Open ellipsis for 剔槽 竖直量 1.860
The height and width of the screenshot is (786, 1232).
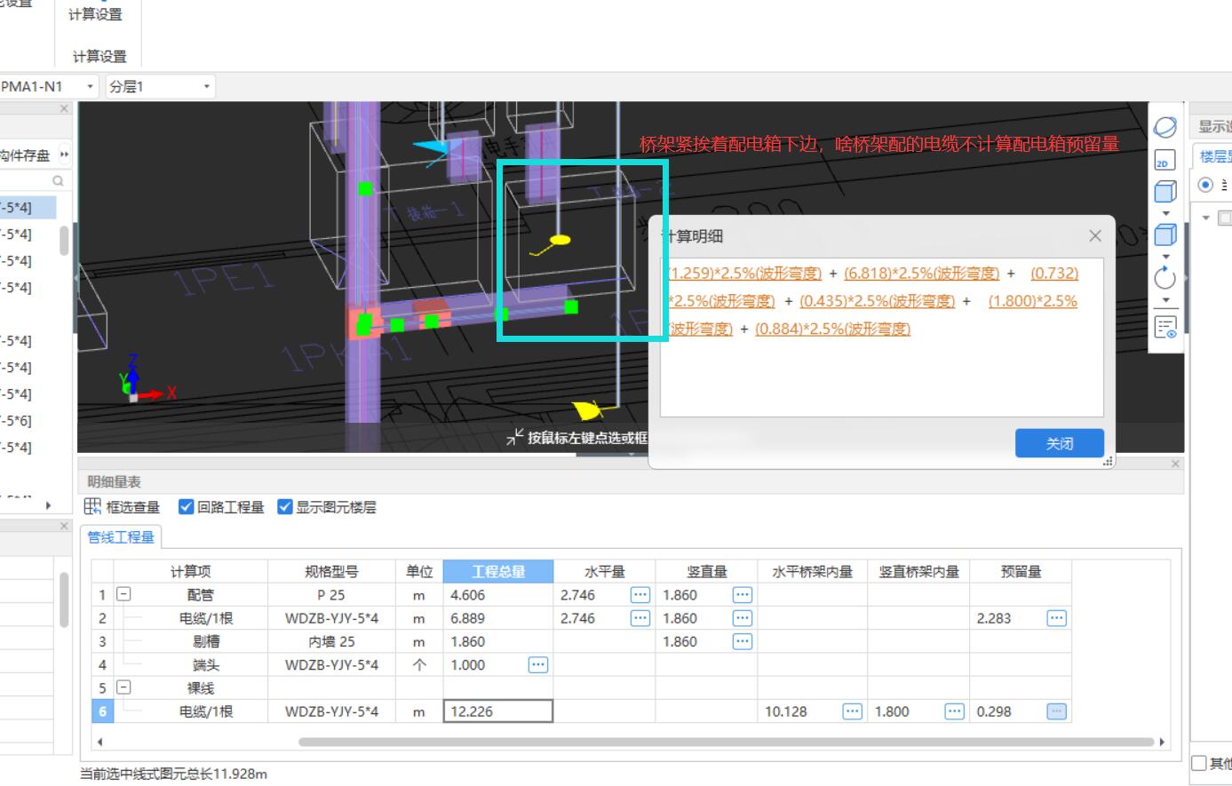click(x=743, y=641)
